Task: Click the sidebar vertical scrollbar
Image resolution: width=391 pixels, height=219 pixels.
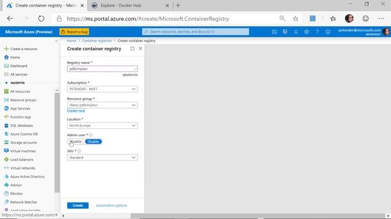Action: [x=57, y=143]
